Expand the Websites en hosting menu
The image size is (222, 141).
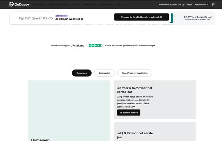[x=59, y=4]
